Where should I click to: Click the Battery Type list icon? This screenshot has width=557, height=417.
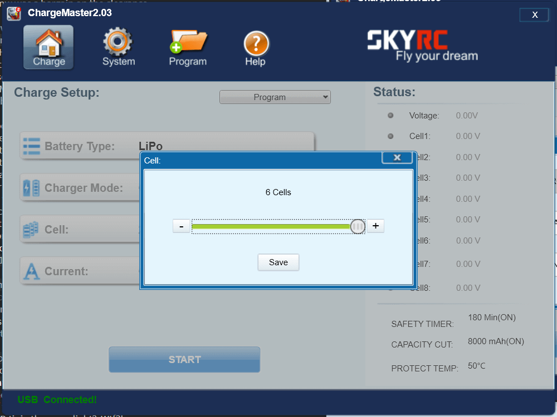pyautogui.click(x=31, y=146)
